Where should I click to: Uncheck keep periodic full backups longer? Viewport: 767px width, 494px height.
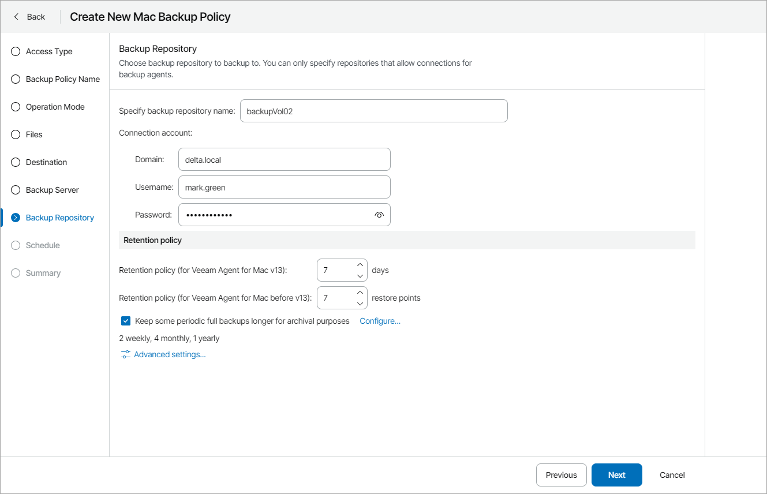[x=125, y=320]
